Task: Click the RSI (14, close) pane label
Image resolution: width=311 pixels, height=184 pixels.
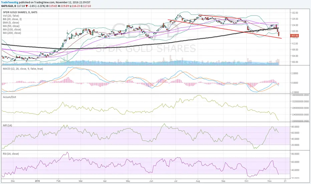Action: click(11, 154)
